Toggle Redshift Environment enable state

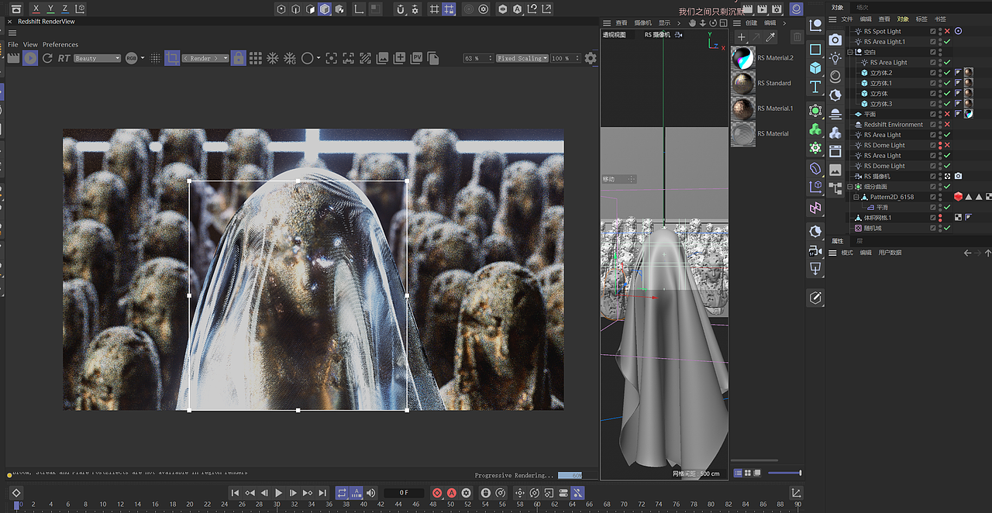(x=947, y=125)
